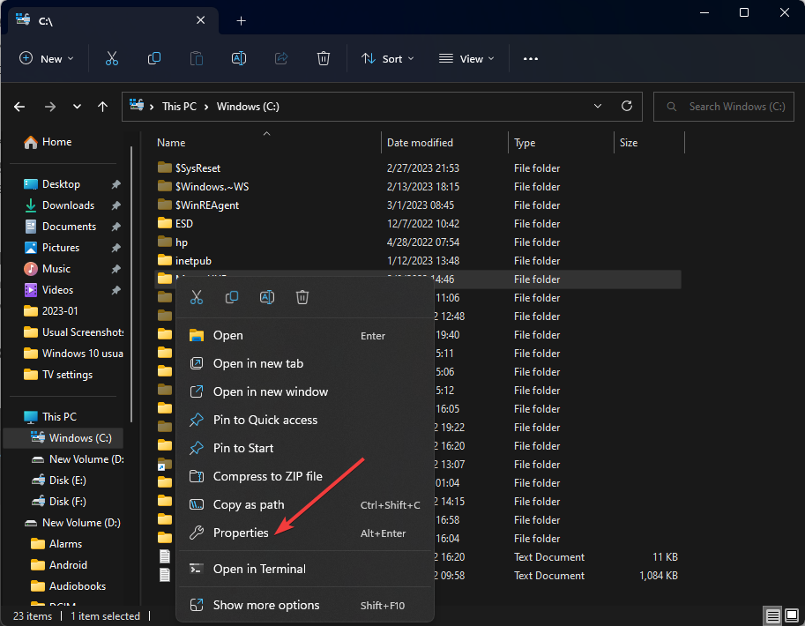Click the Cut icon in the toolbar

coord(111,59)
